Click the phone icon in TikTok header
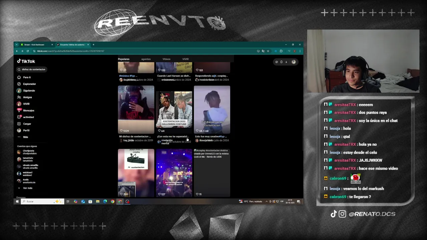427x240 pixels. 281,62
